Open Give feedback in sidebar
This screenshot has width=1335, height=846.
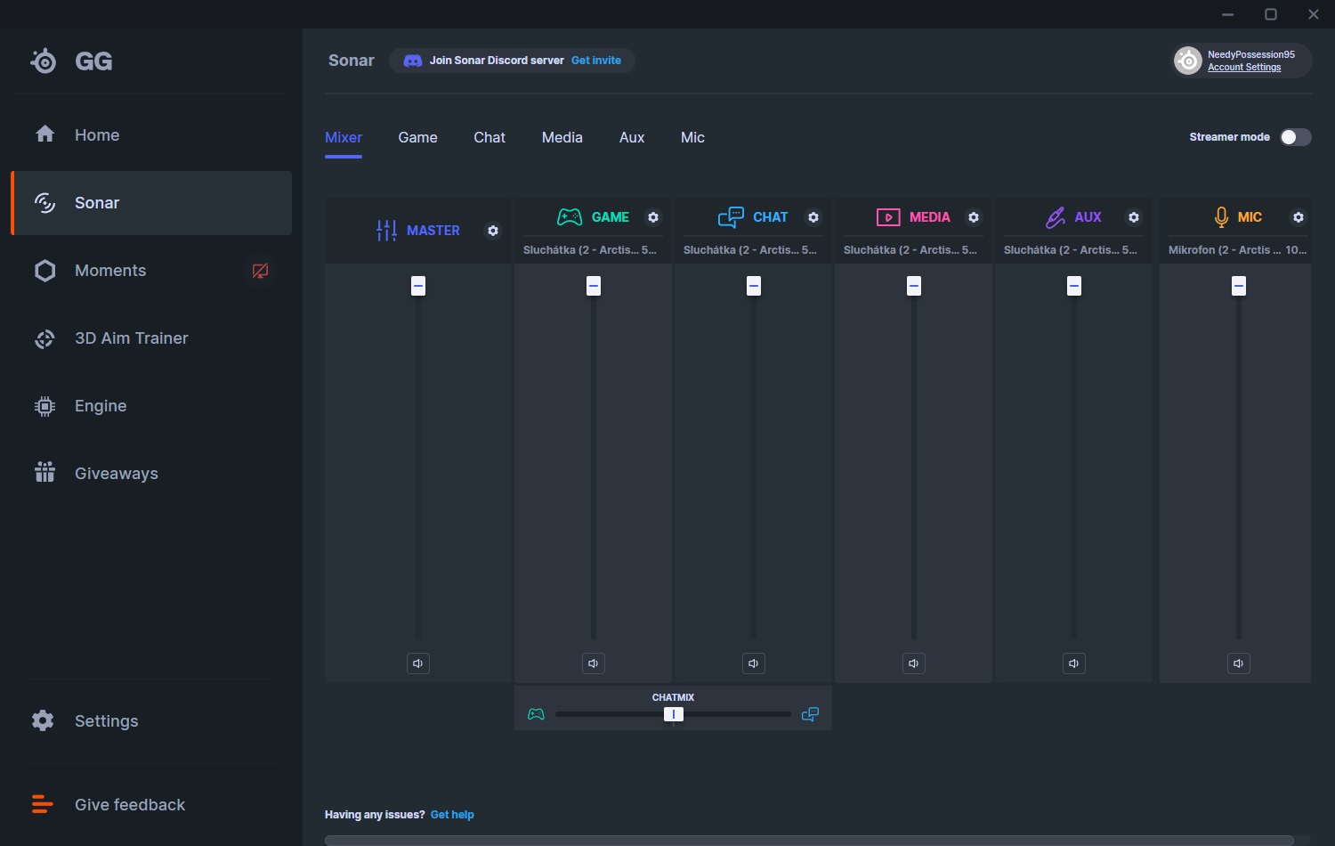click(151, 804)
